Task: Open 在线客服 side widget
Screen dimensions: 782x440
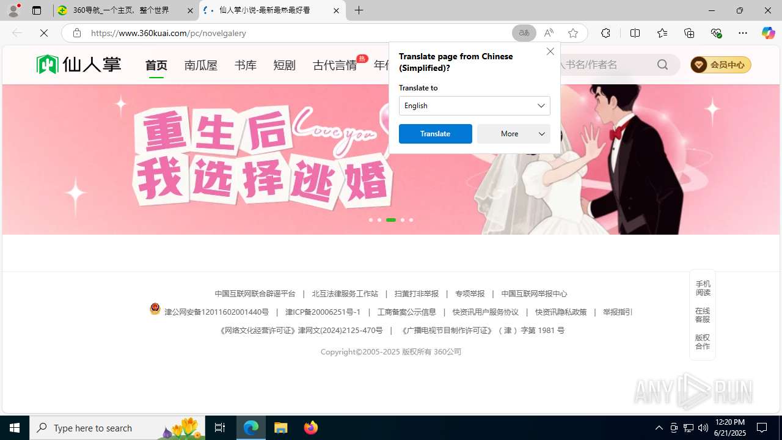Action: pos(703,315)
